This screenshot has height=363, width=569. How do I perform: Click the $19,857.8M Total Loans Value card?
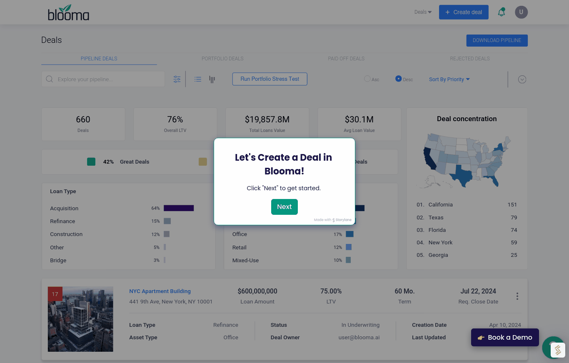(267, 124)
